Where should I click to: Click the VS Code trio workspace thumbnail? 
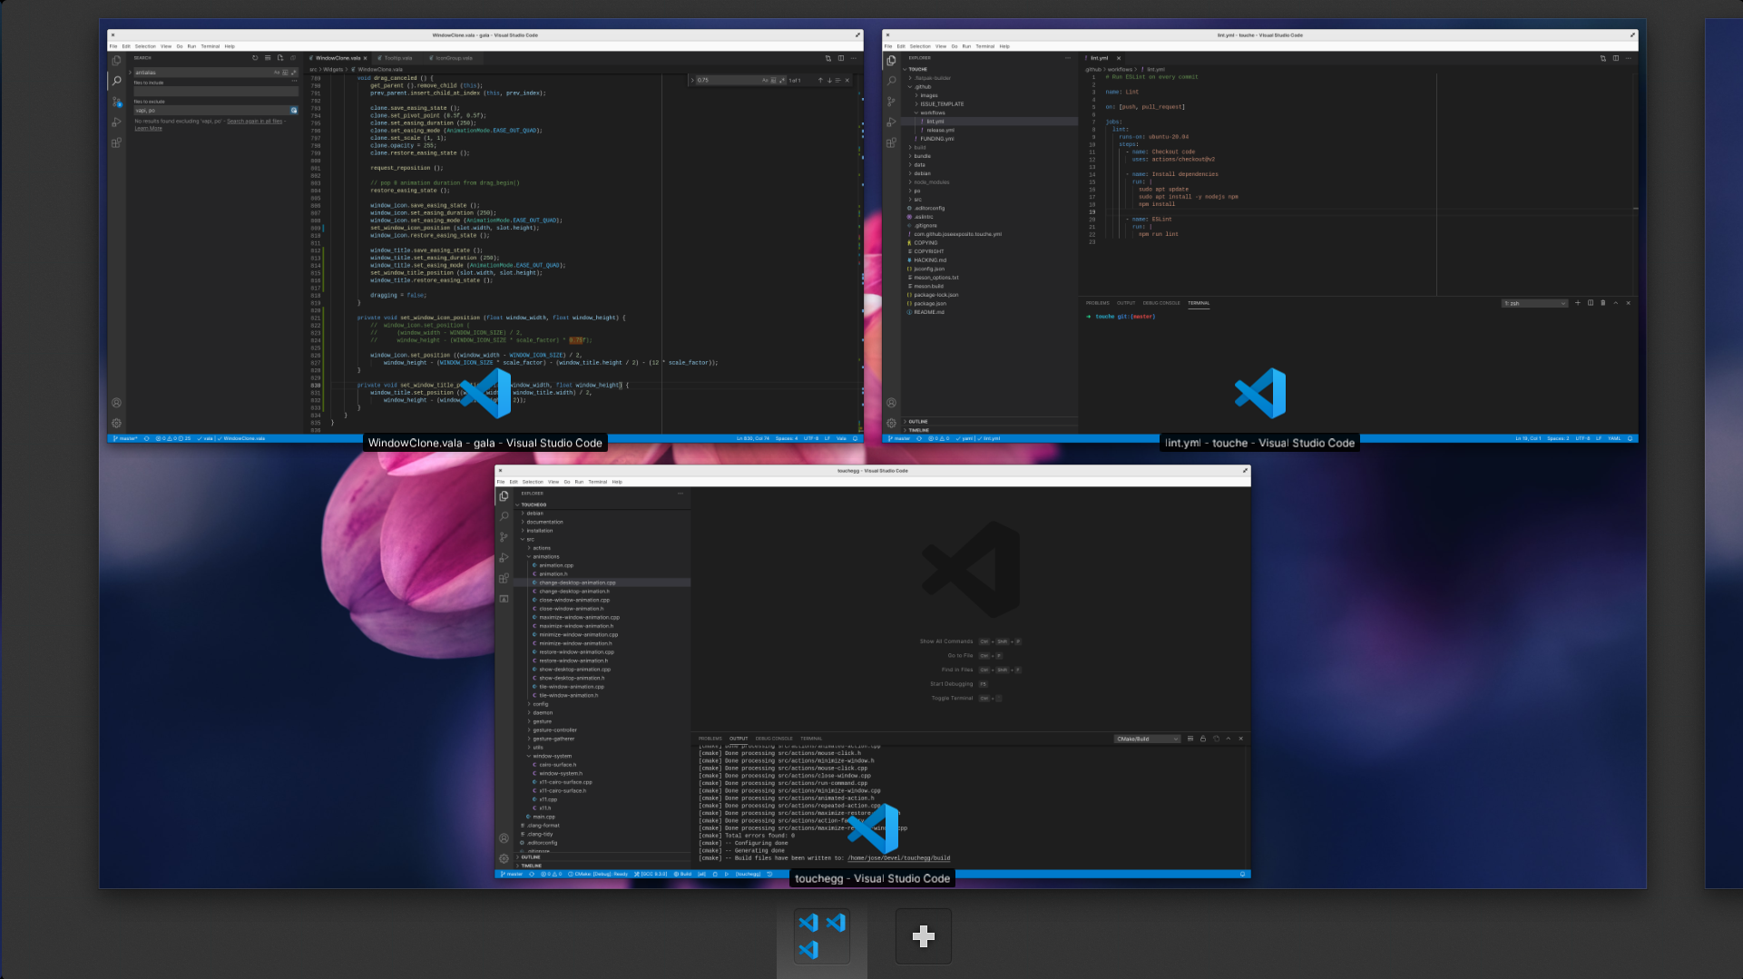[822, 936]
